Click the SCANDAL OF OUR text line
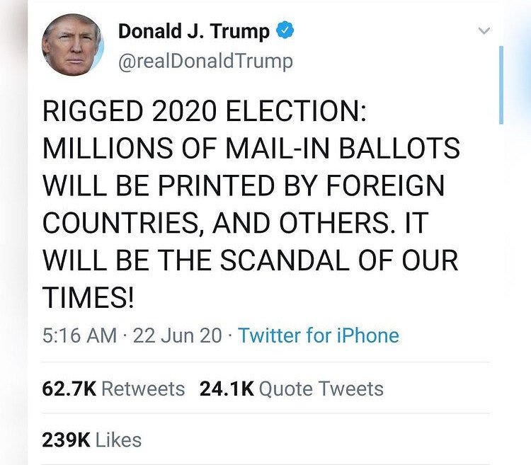Image resolution: width=531 pixels, height=465 pixels. (x=339, y=260)
